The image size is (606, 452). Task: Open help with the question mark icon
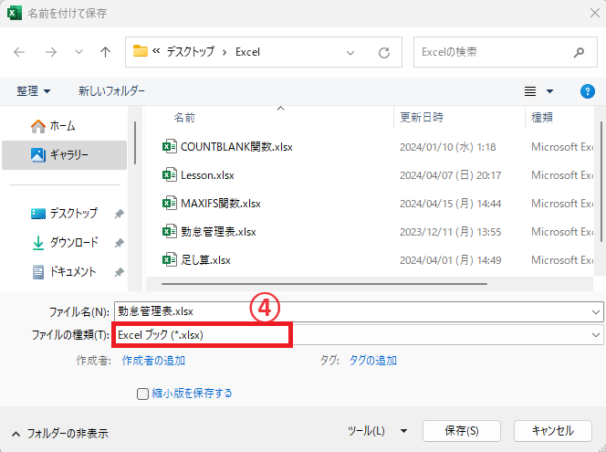pos(587,91)
